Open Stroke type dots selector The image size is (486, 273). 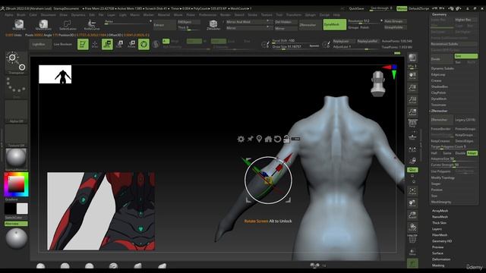(16, 87)
